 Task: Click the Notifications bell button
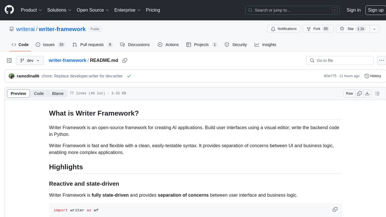[284, 29]
